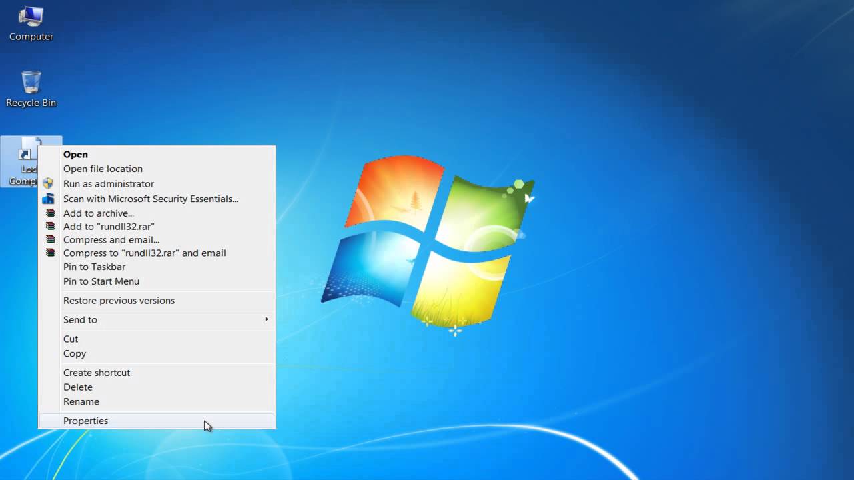854x480 pixels.
Task: Click WinRAR icon beside Add to "rundll32.rar"
Action: pyautogui.click(x=50, y=227)
